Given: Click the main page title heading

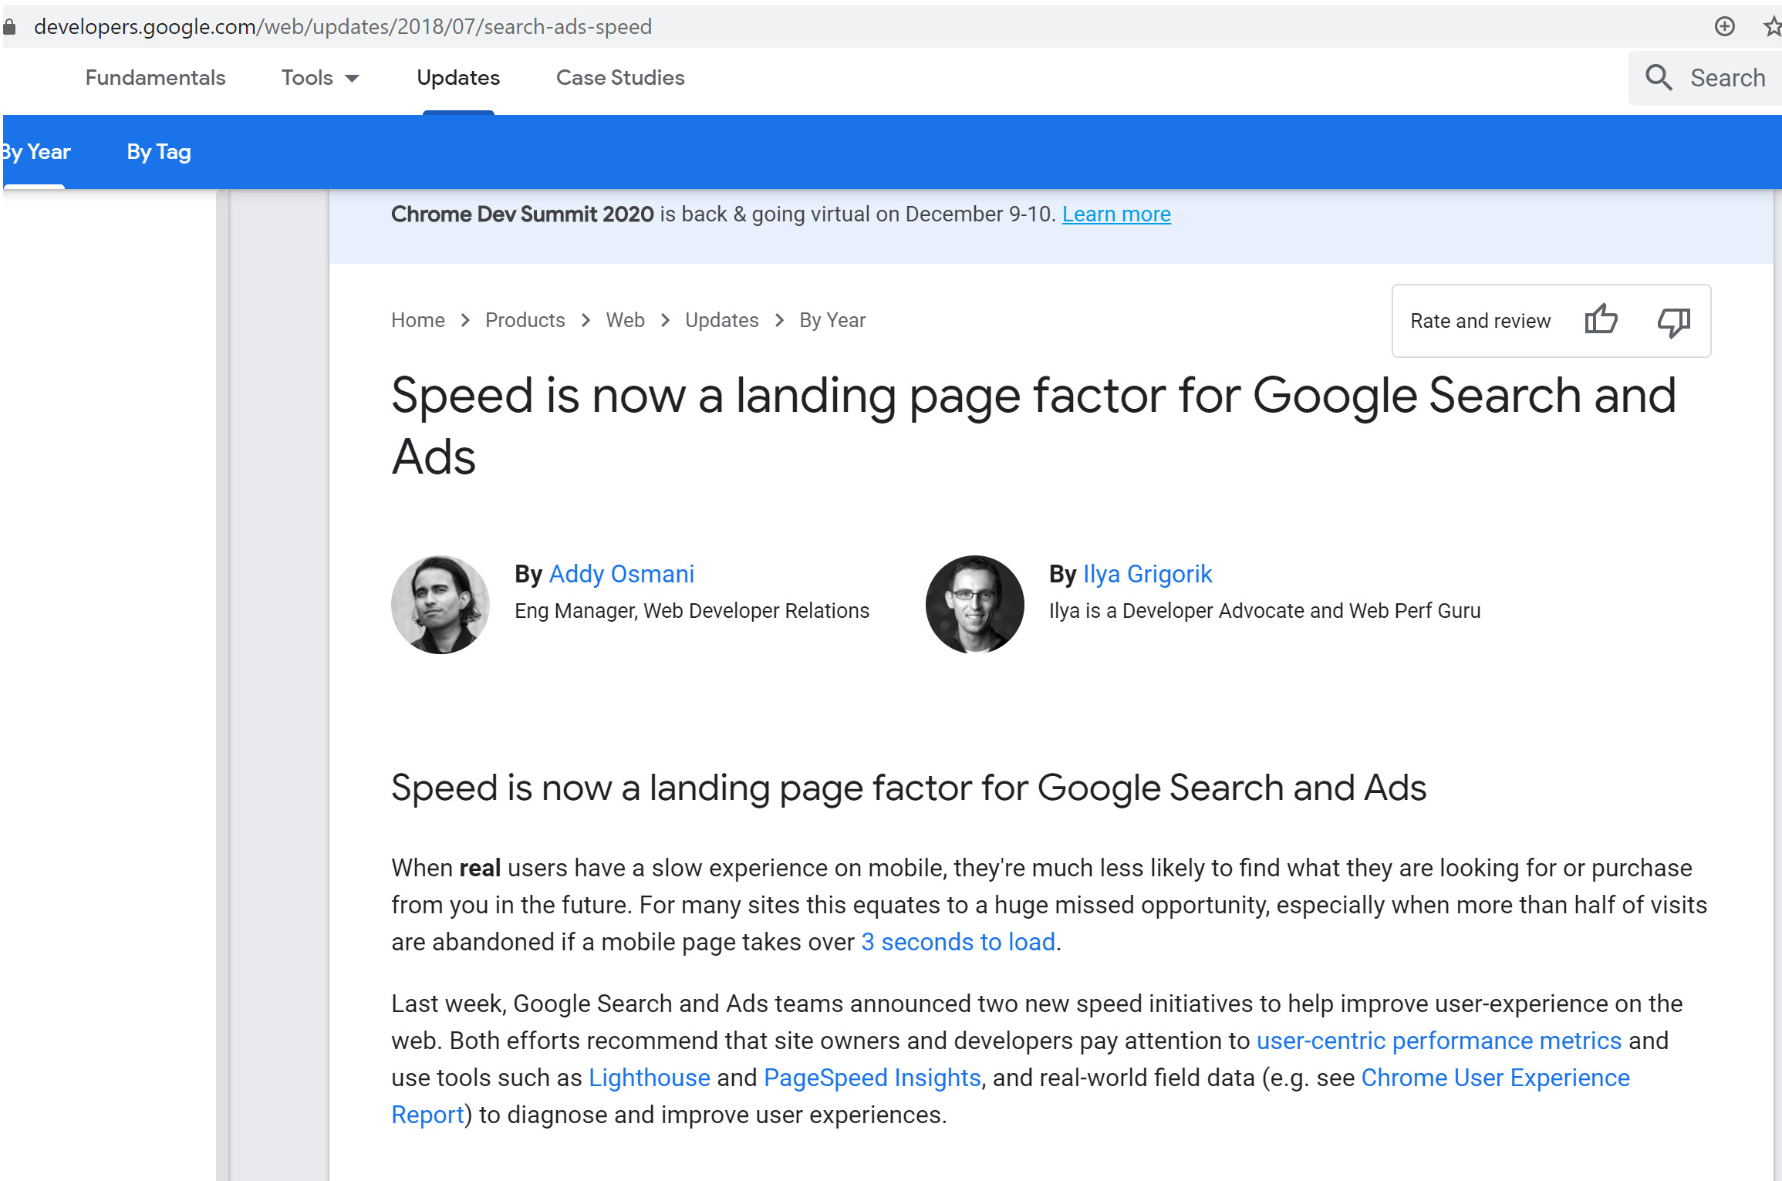Looking at the screenshot, I should point(1034,426).
